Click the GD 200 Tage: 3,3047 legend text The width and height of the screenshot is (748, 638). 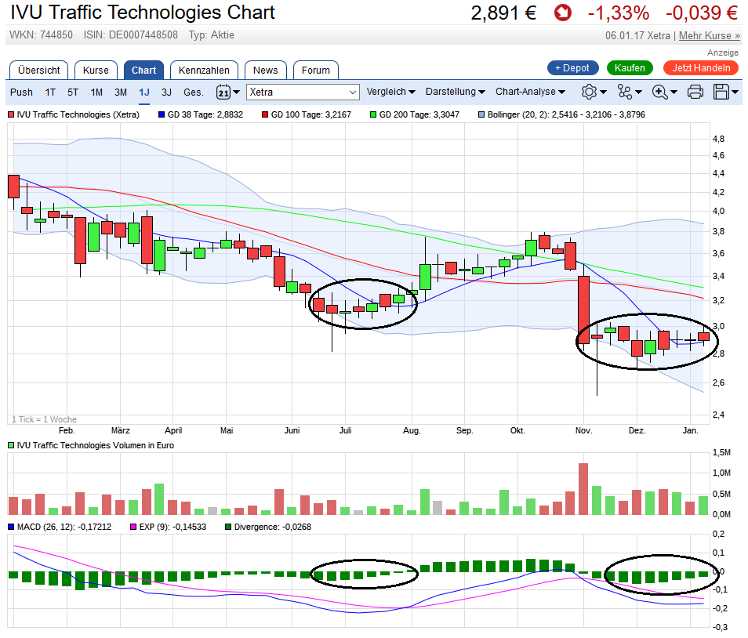[x=419, y=114]
